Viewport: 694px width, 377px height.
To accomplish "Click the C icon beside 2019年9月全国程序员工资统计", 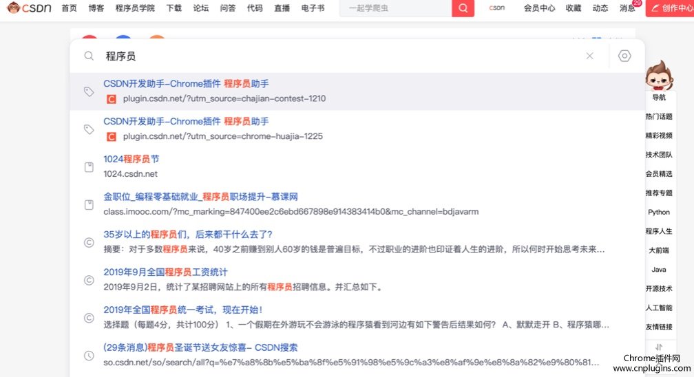I will coord(89,280).
